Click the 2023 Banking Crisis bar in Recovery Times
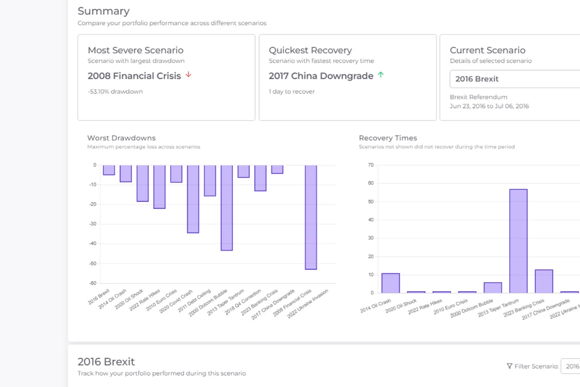This screenshot has height=387, width=580. coord(544,281)
